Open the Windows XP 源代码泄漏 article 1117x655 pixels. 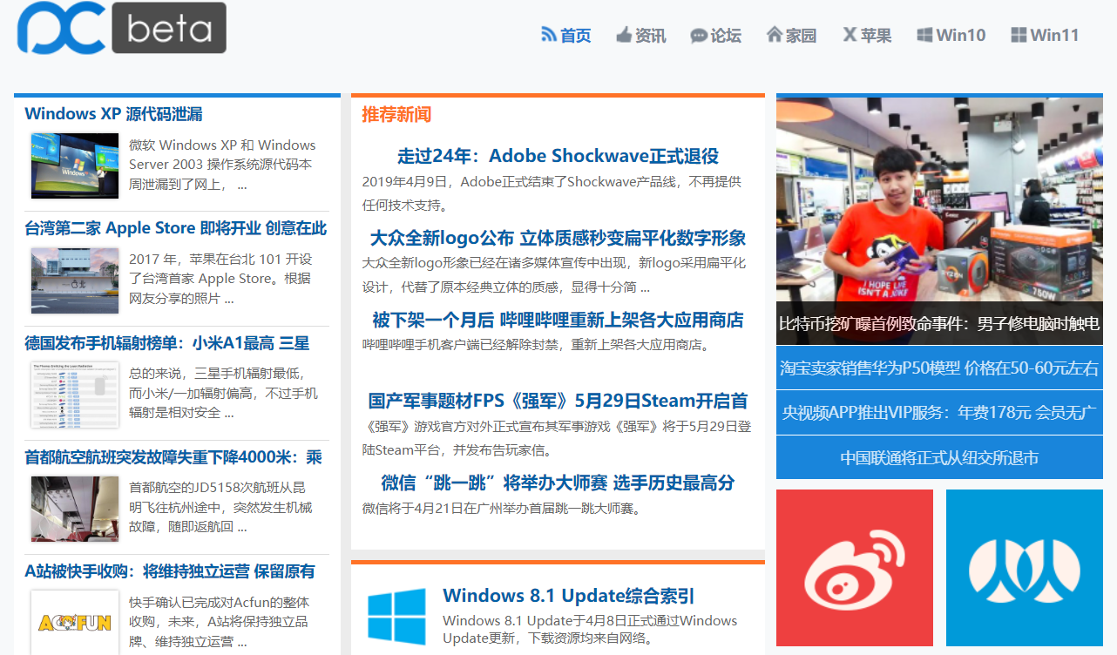point(114,114)
